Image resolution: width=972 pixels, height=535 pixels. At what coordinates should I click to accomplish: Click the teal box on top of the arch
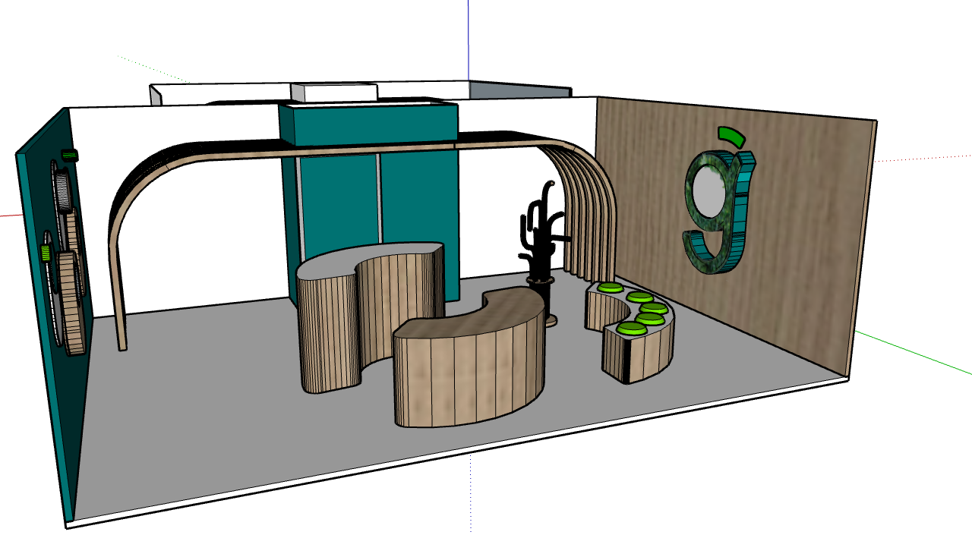pos(368,122)
